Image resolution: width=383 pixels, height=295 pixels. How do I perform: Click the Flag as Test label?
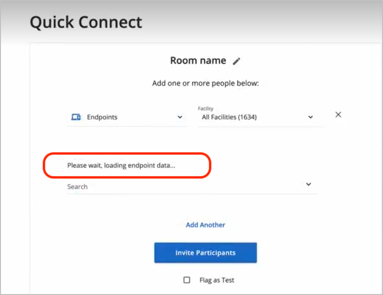[x=217, y=280]
